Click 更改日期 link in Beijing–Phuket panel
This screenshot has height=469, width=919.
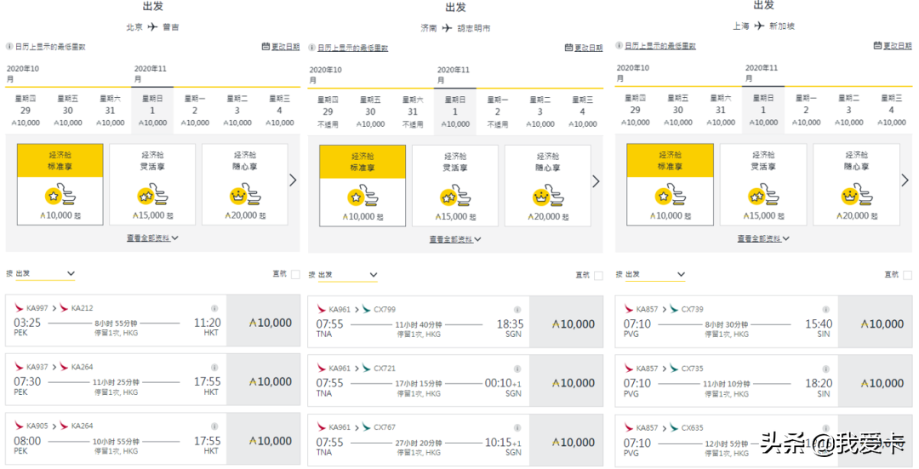(x=281, y=47)
